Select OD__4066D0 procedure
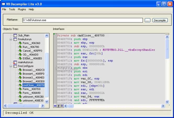 [x=31, y=55]
